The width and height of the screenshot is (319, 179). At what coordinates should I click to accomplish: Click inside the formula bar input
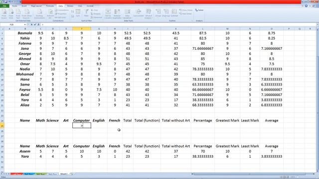pyautogui.click(x=178, y=24)
